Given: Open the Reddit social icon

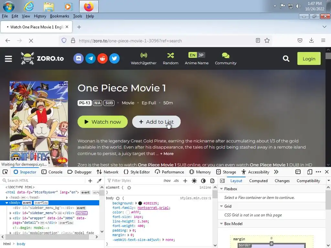Looking at the screenshot, I should [x=102, y=58].
